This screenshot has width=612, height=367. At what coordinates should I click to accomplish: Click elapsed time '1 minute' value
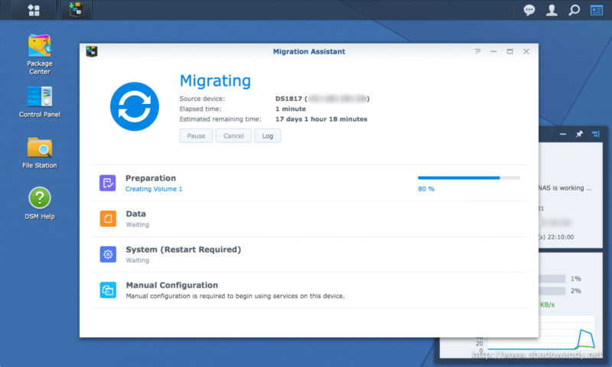(x=291, y=109)
